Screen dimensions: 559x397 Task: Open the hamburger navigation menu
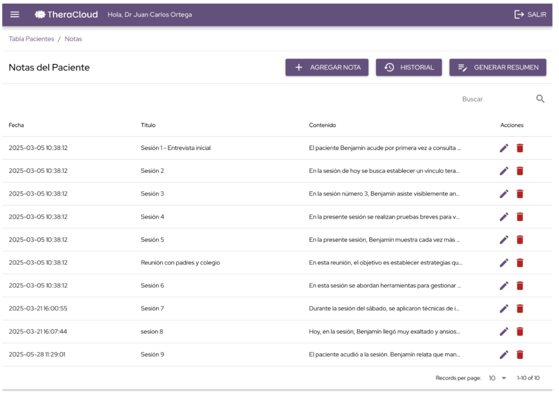[x=15, y=15]
